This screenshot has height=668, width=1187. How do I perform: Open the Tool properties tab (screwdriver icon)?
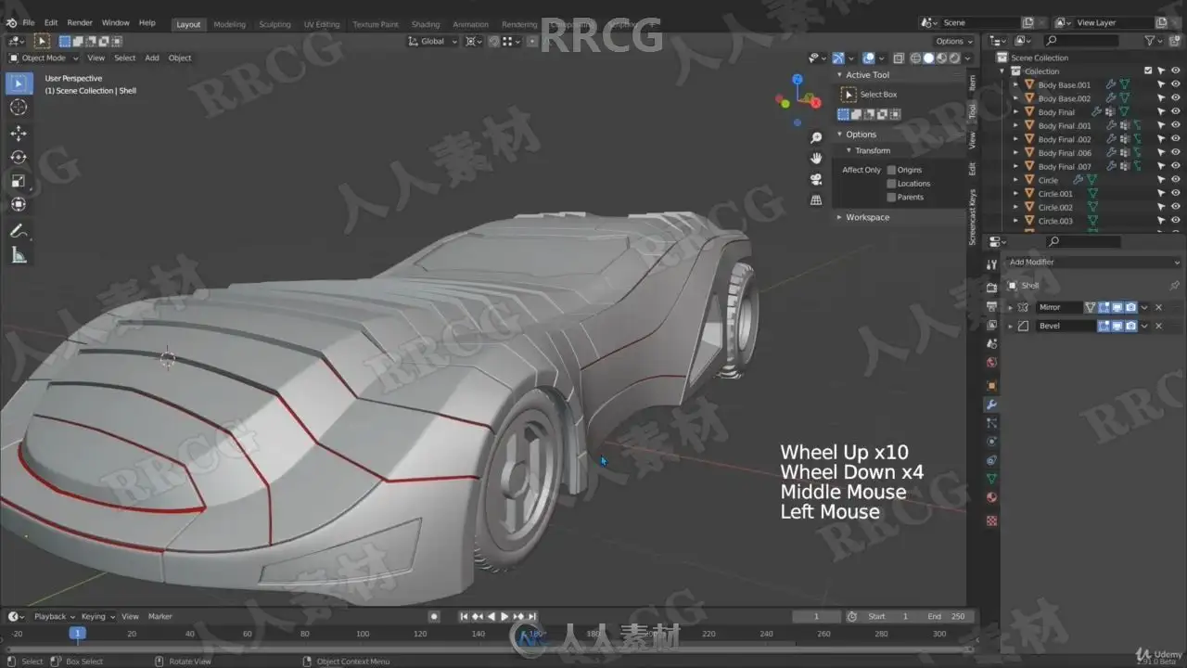(x=991, y=265)
